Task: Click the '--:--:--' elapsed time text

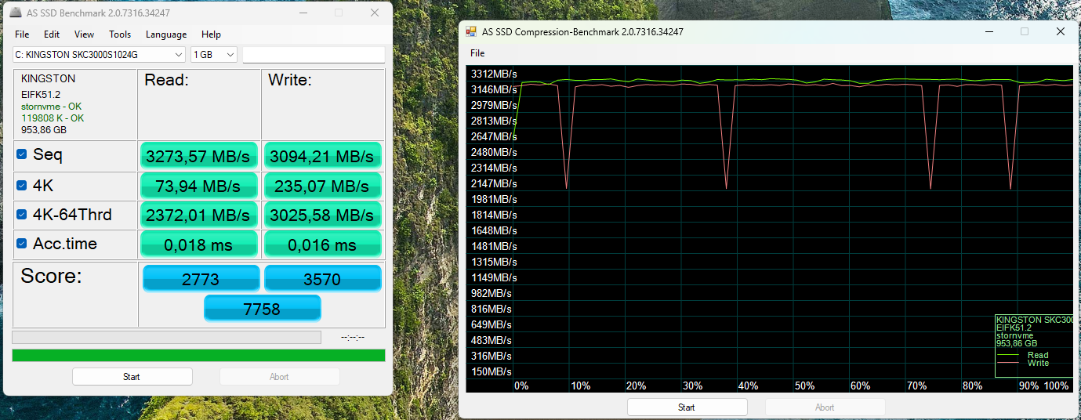Action: click(353, 338)
